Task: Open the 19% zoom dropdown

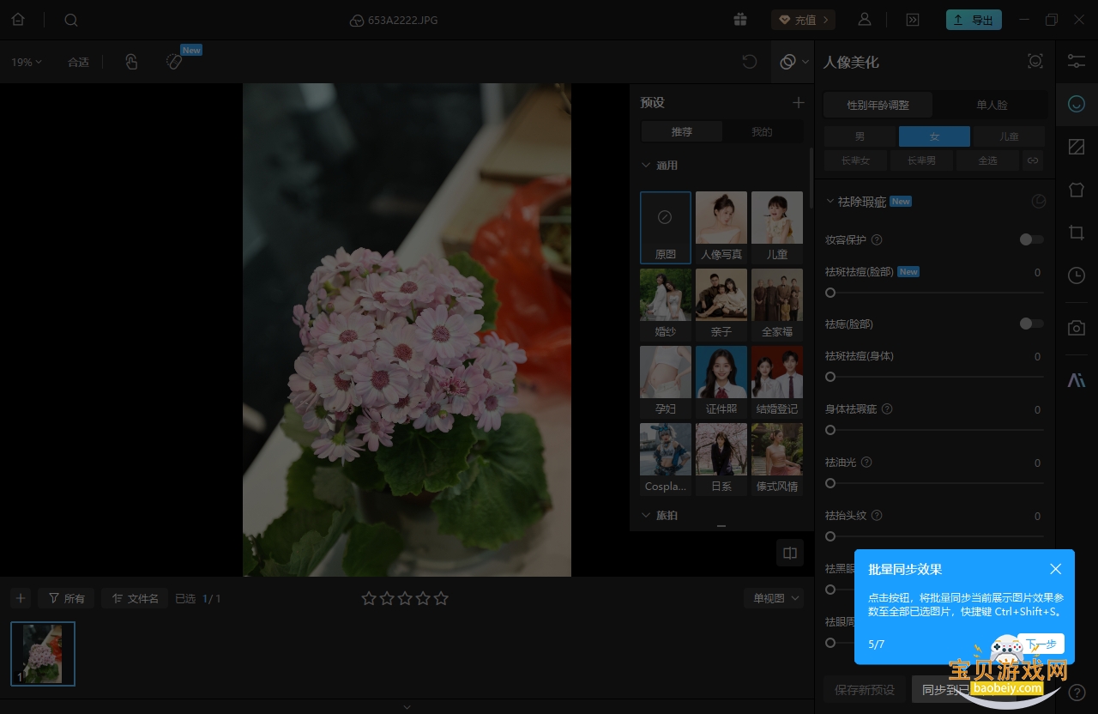Action: pyautogui.click(x=27, y=62)
